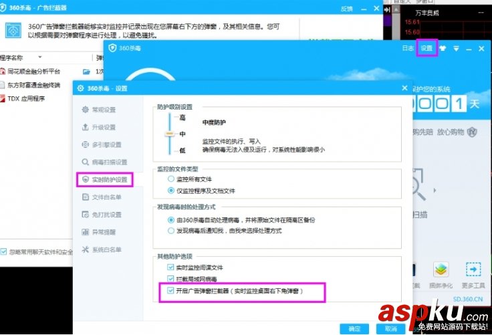492x335 pixels.
Task: Toggle 拦截局域网病毒 checkbox
Action: [x=170, y=278]
